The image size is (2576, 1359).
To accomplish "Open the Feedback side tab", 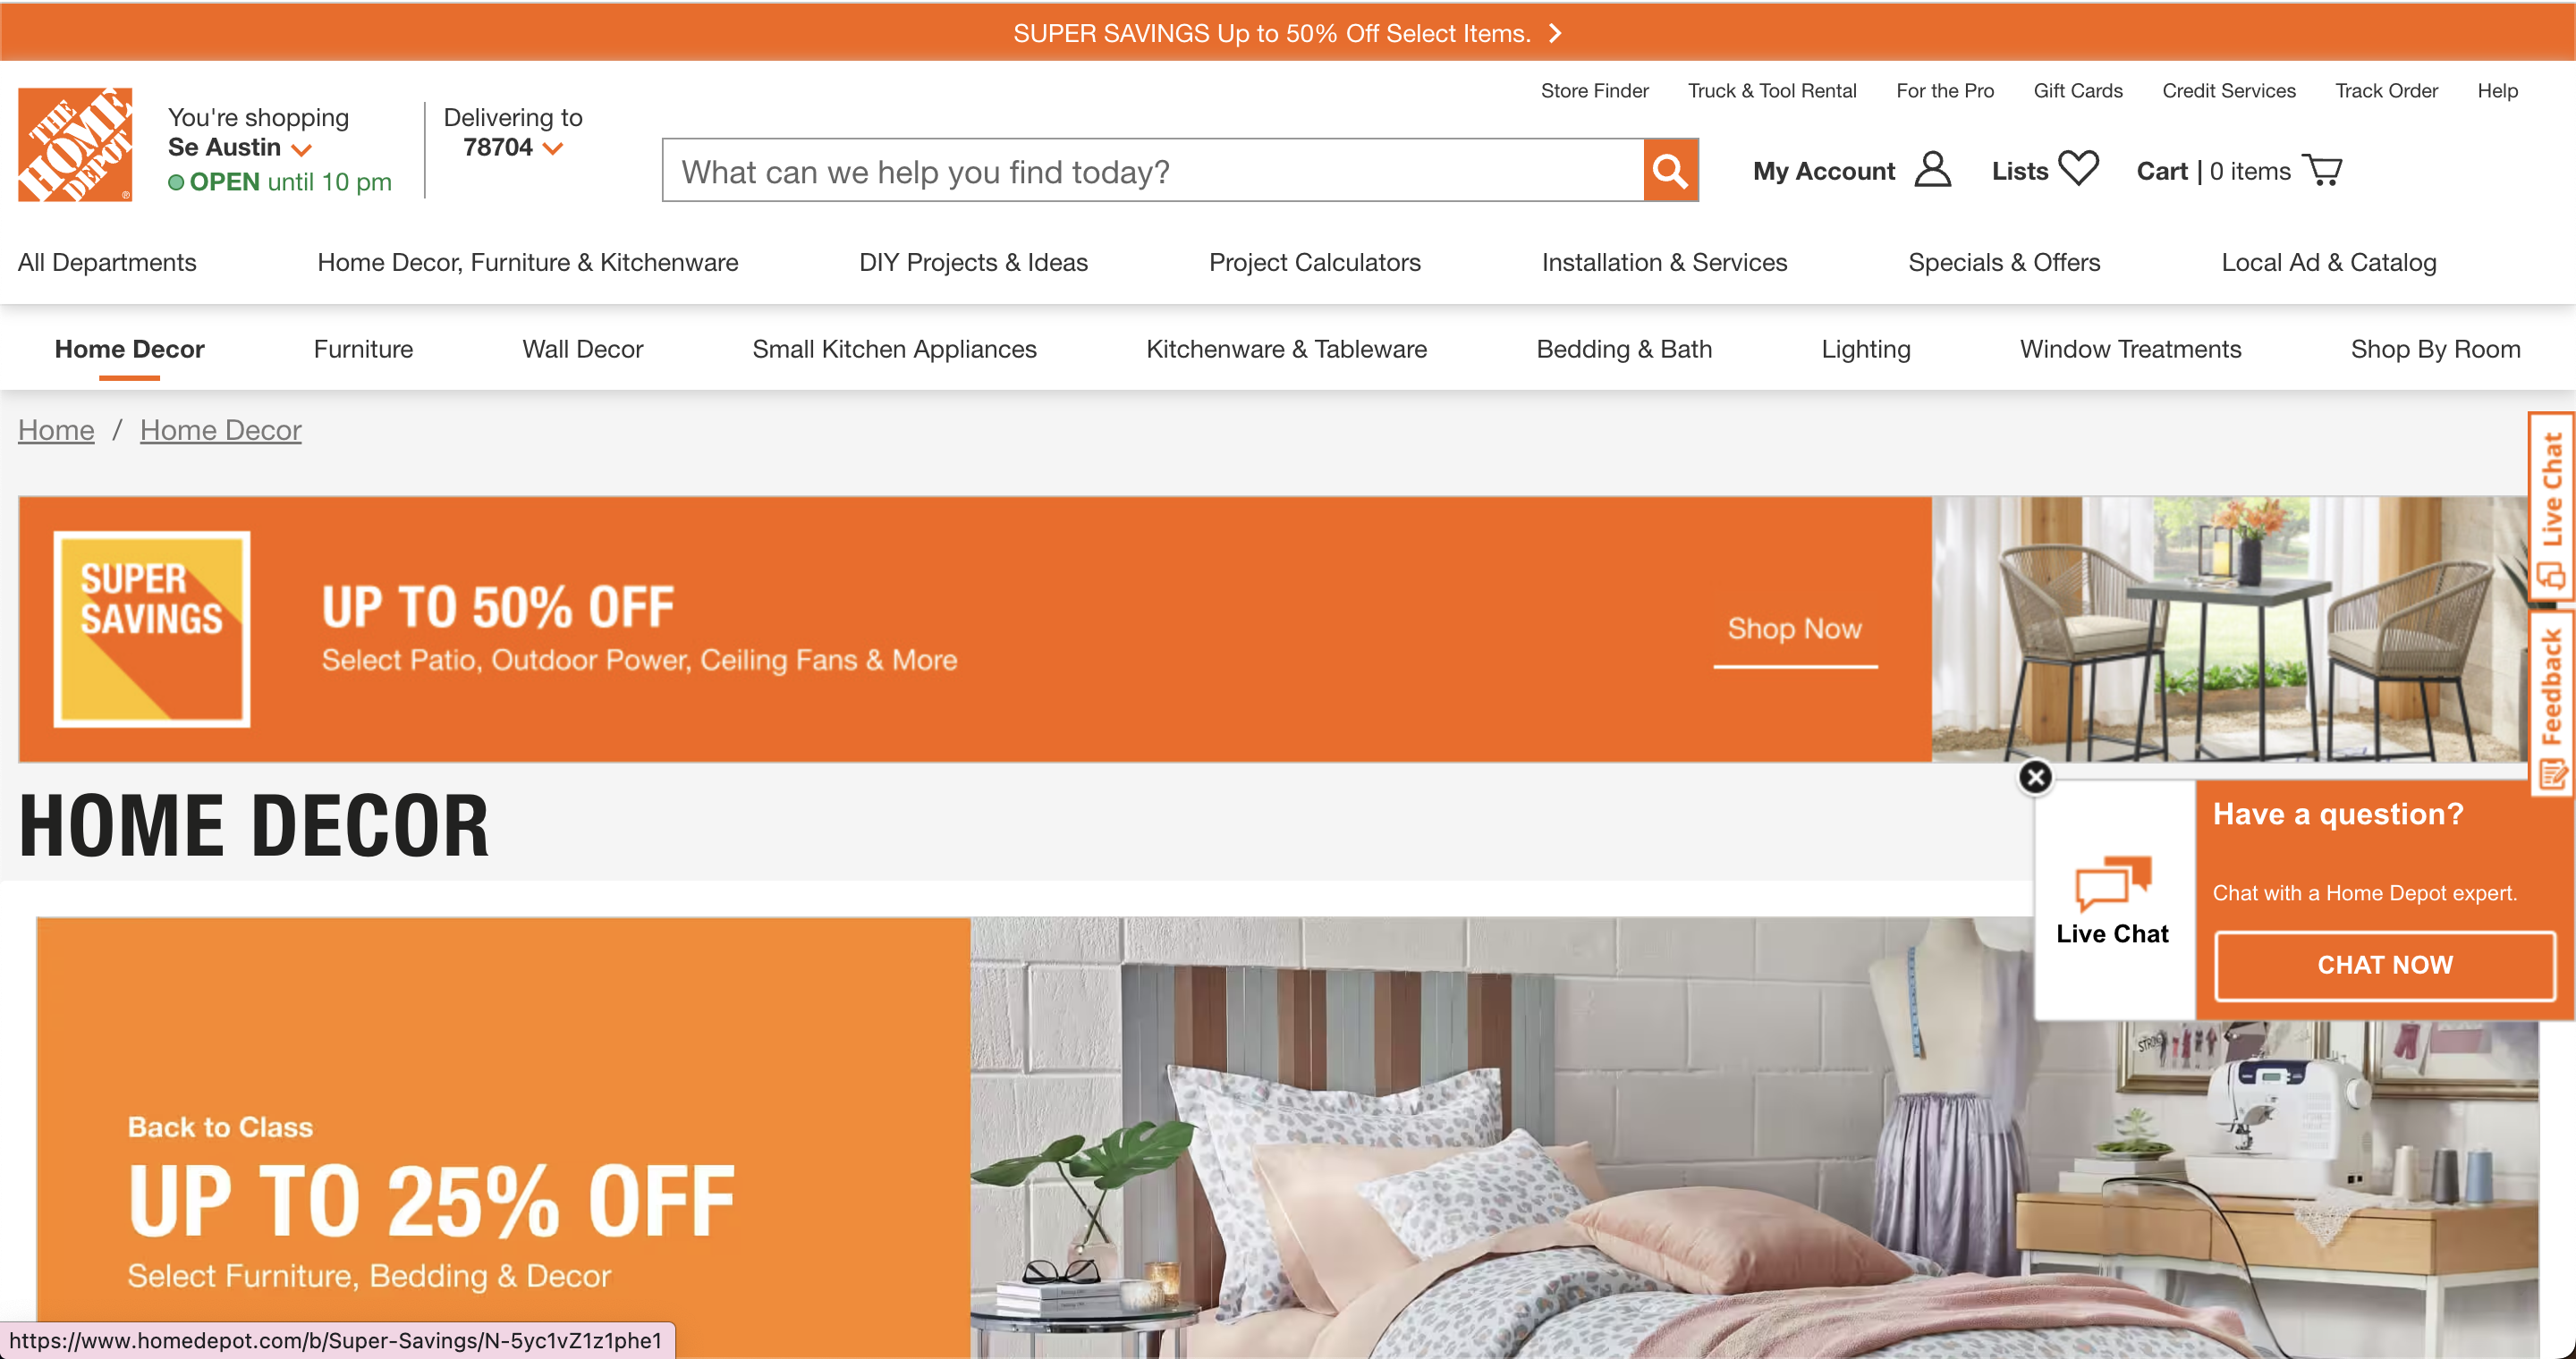I will tap(2553, 705).
